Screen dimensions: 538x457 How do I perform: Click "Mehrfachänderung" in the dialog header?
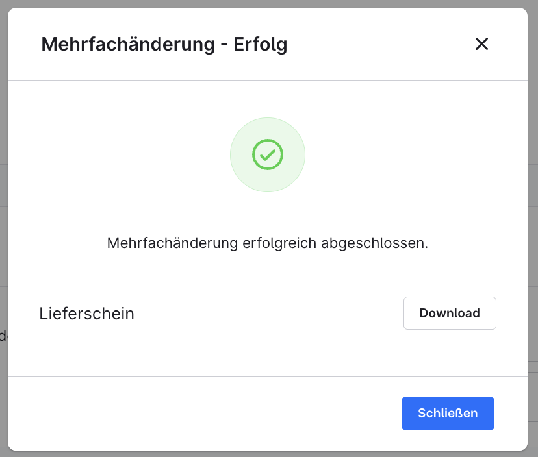tap(128, 44)
